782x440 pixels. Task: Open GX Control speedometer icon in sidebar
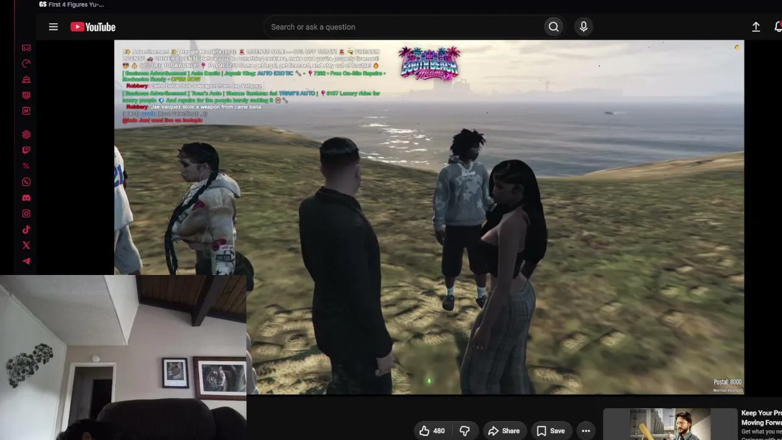pos(26,64)
